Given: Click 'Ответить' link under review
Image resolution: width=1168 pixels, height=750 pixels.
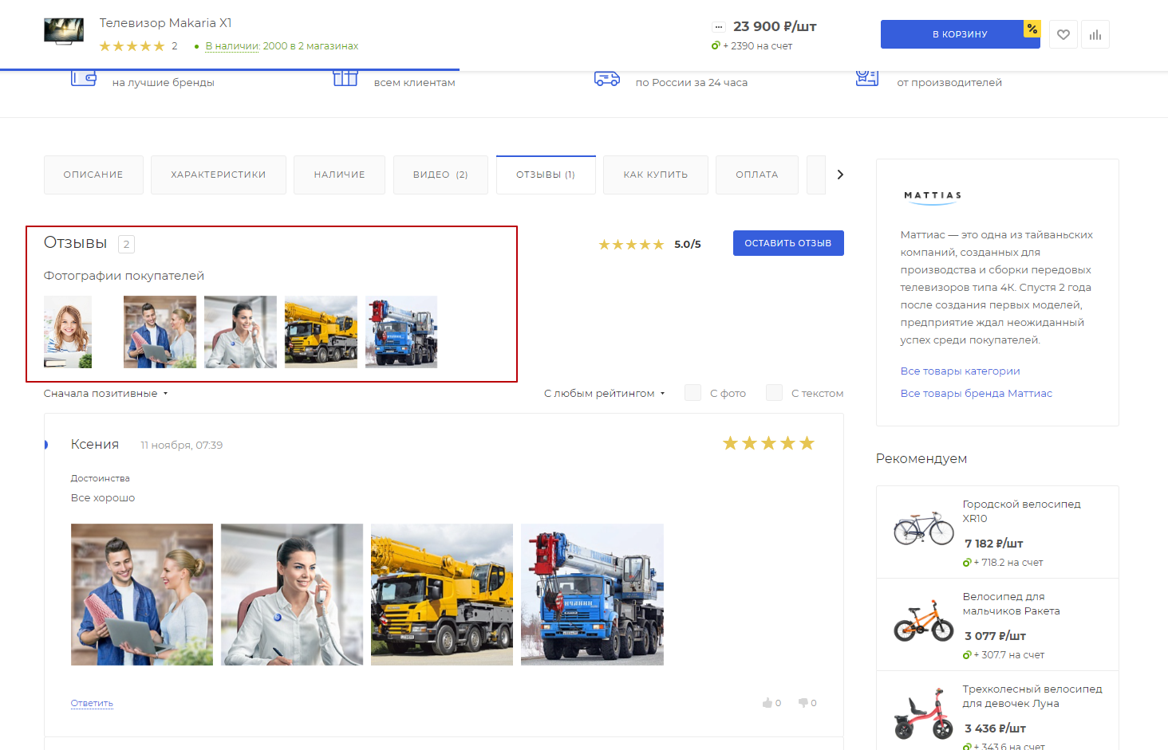Looking at the screenshot, I should pos(92,703).
